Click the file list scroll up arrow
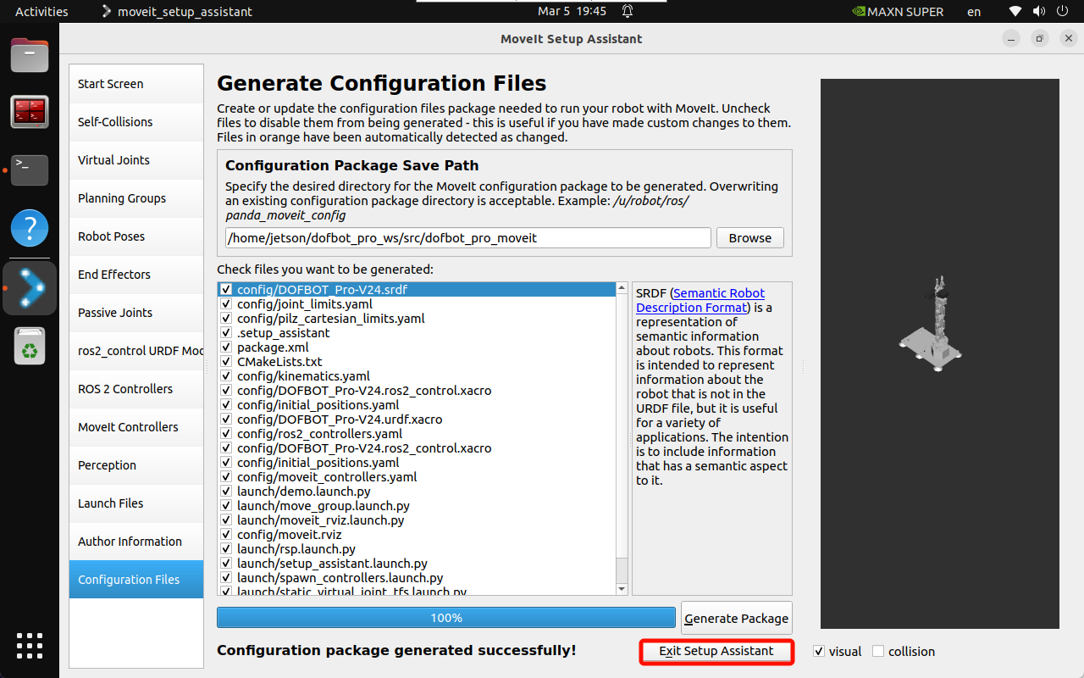The width and height of the screenshot is (1084, 678). point(622,289)
